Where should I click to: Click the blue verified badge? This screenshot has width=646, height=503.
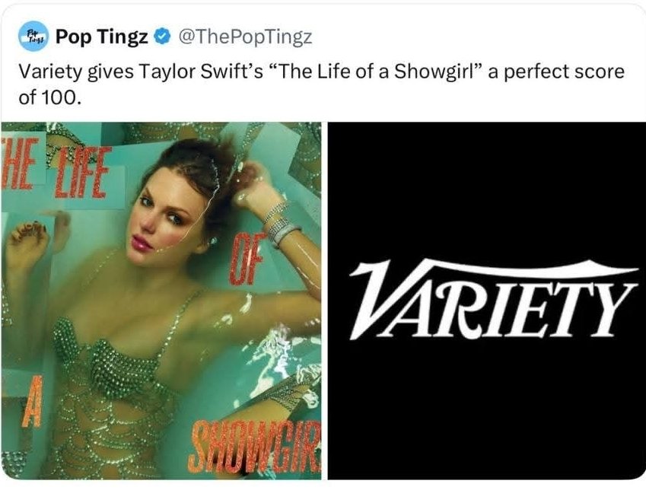coord(162,37)
